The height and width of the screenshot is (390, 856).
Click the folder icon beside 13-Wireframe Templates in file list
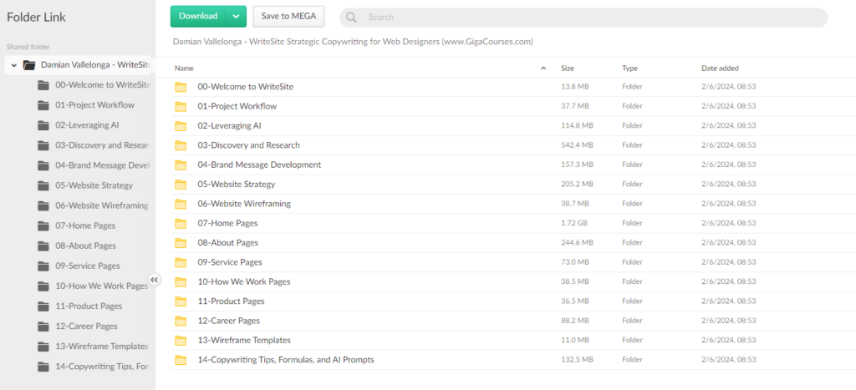181,341
